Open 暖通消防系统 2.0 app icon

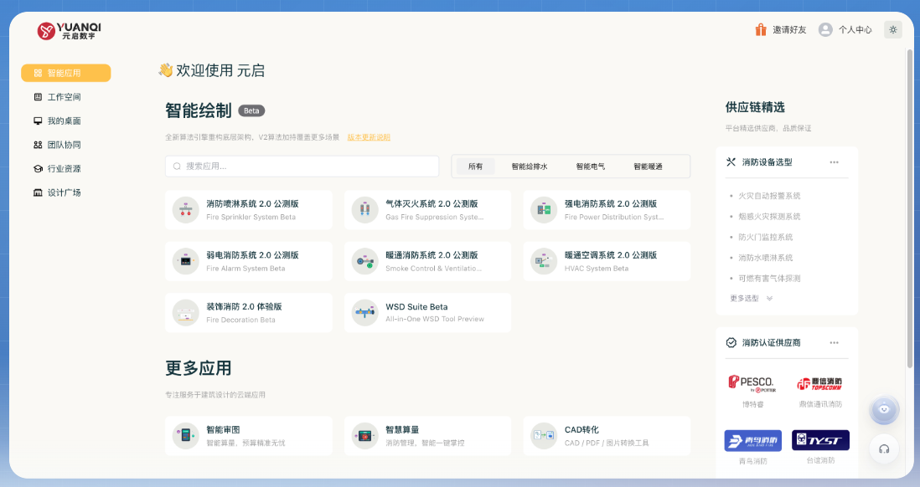tap(365, 261)
